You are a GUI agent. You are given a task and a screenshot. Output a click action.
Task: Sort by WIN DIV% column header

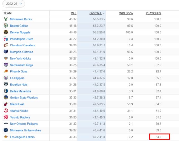tap(126, 13)
